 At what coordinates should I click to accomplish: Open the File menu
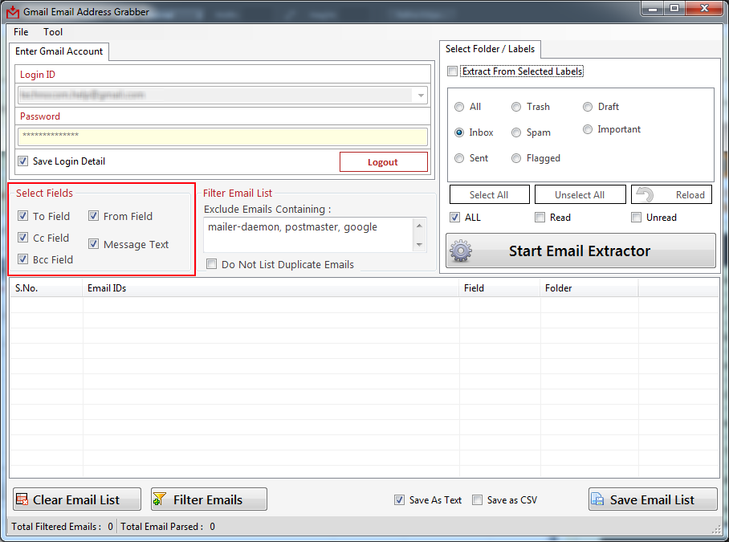pos(21,32)
